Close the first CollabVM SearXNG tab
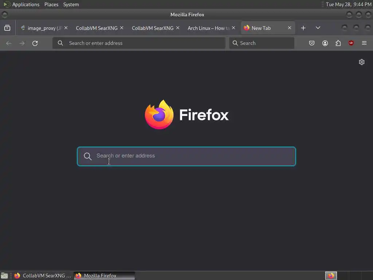The image size is (373, 280). click(x=122, y=28)
